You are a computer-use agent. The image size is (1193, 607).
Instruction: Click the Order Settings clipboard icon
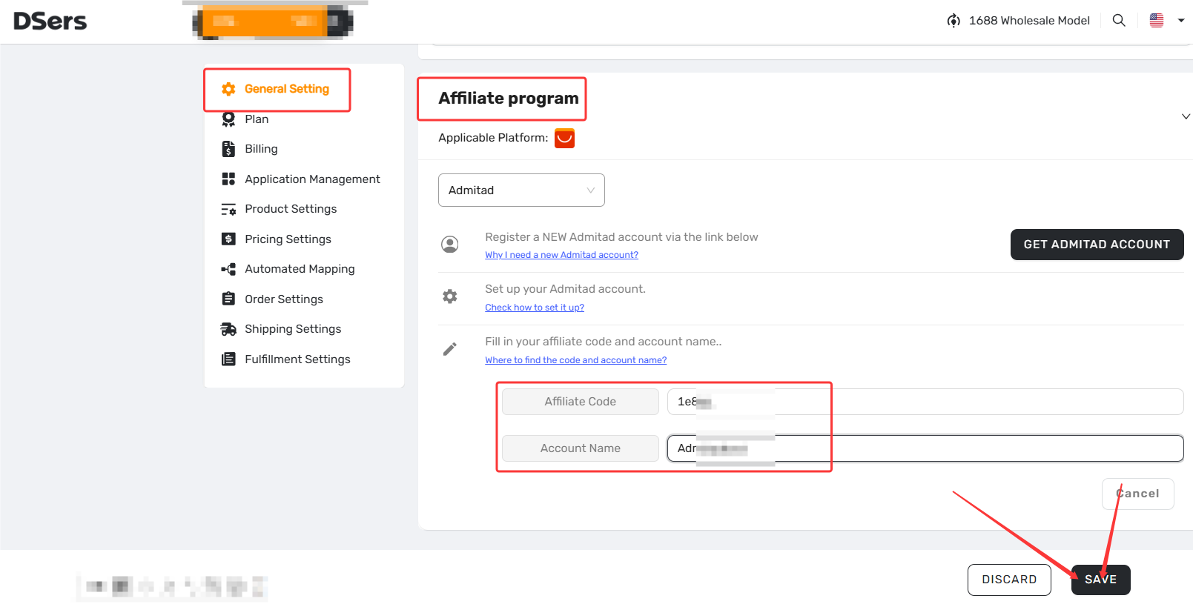228,299
